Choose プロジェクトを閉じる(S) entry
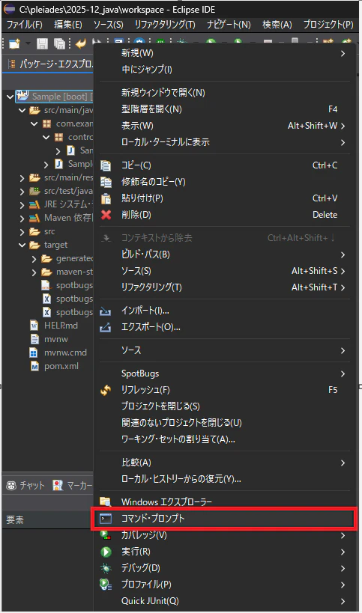This screenshot has height=613, width=362. tap(224, 406)
